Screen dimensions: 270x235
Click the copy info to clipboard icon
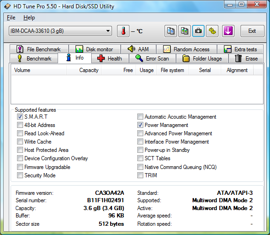pyautogui.click(x=170, y=31)
